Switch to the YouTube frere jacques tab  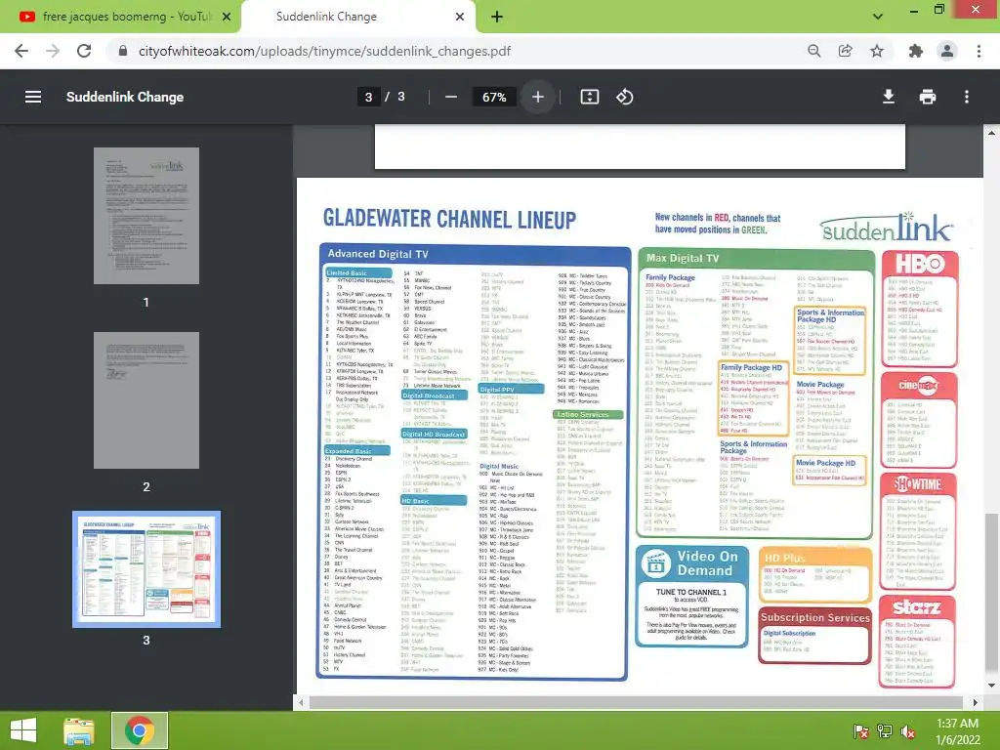[x=121, y=17]
